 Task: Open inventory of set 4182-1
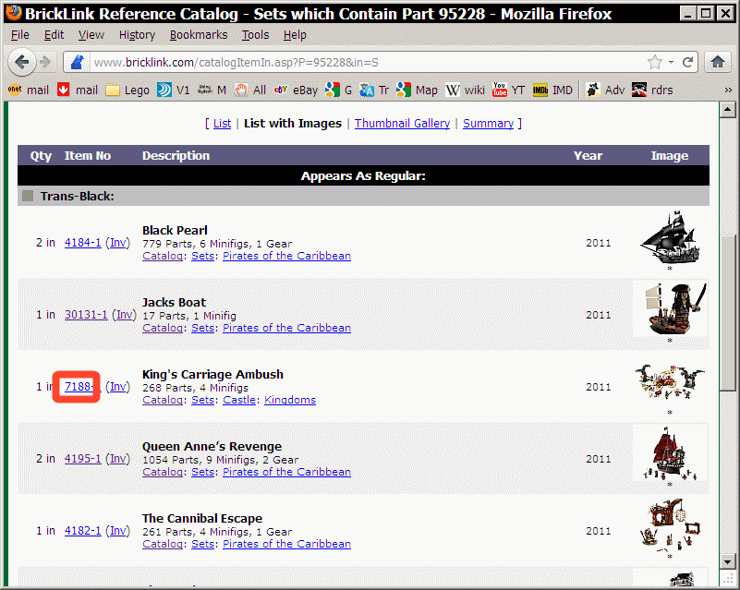tap(118, 531)
